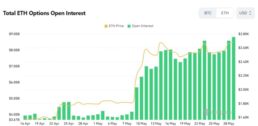258x126 pixels.
Task: Select the ETH tab
Action: (225, 13)
